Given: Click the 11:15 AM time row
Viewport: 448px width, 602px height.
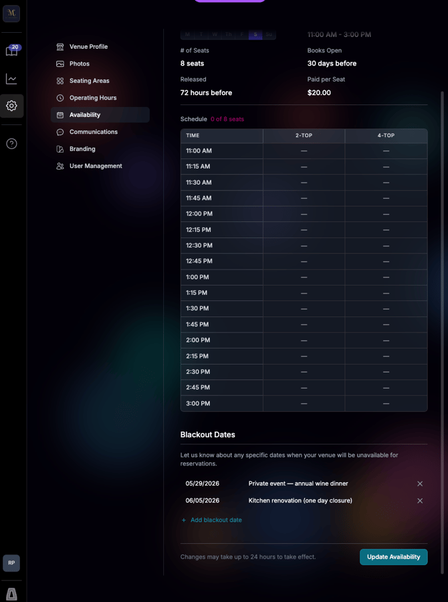Looking at the screenshot, I should pos(304,167).
